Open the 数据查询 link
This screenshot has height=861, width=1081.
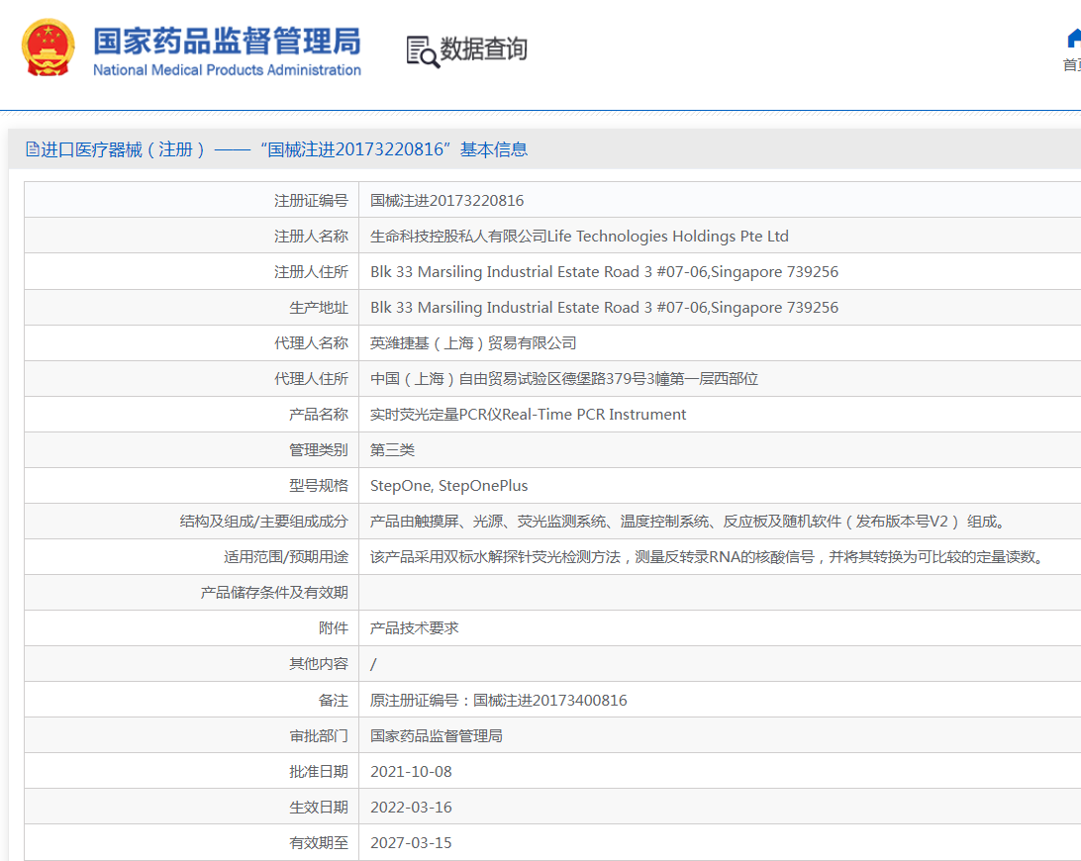[x=483, y=48]
